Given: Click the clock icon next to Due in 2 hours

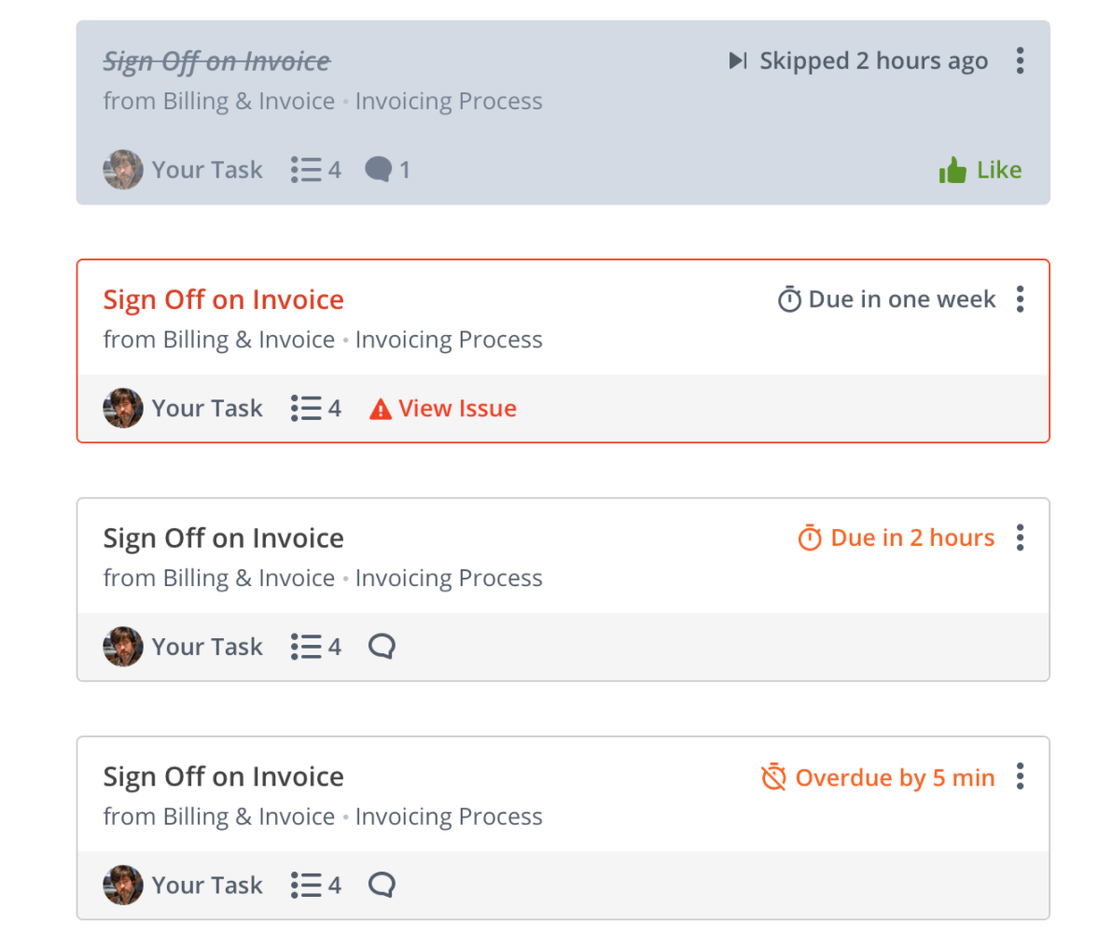Looking at the screenshot, I should point(812,537).
